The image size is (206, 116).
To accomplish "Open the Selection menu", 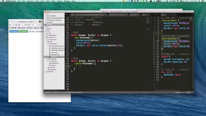I will 30,1.
